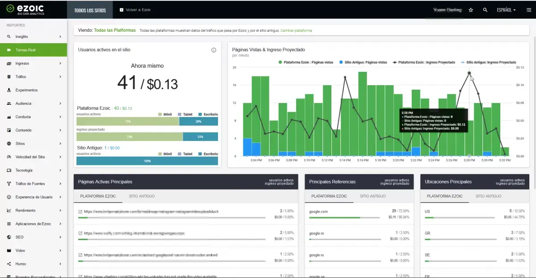Click the Velocidad del Sitio gauge icon

point(9,157)
